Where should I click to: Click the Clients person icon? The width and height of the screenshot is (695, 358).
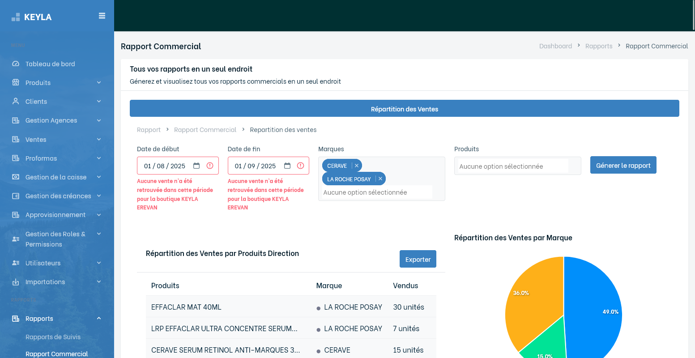16,102
